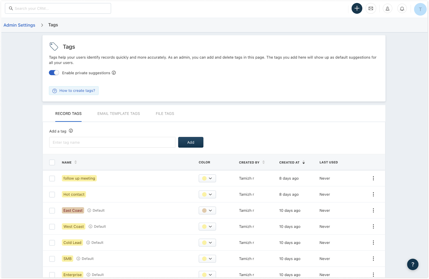Open more options for East Coast row
Screen dimensions: 429x279
[x=373, y=210]
